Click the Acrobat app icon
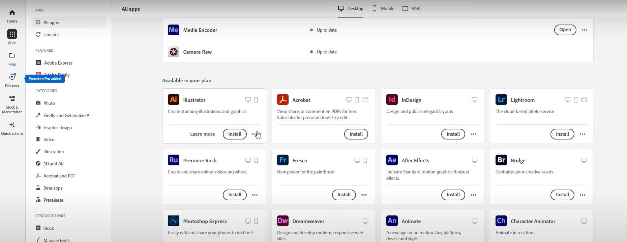This screenshot has width=627, height=242. [283, 99]
